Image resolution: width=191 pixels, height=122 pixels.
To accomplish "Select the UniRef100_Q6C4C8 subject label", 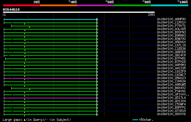I will pos(171,55).
